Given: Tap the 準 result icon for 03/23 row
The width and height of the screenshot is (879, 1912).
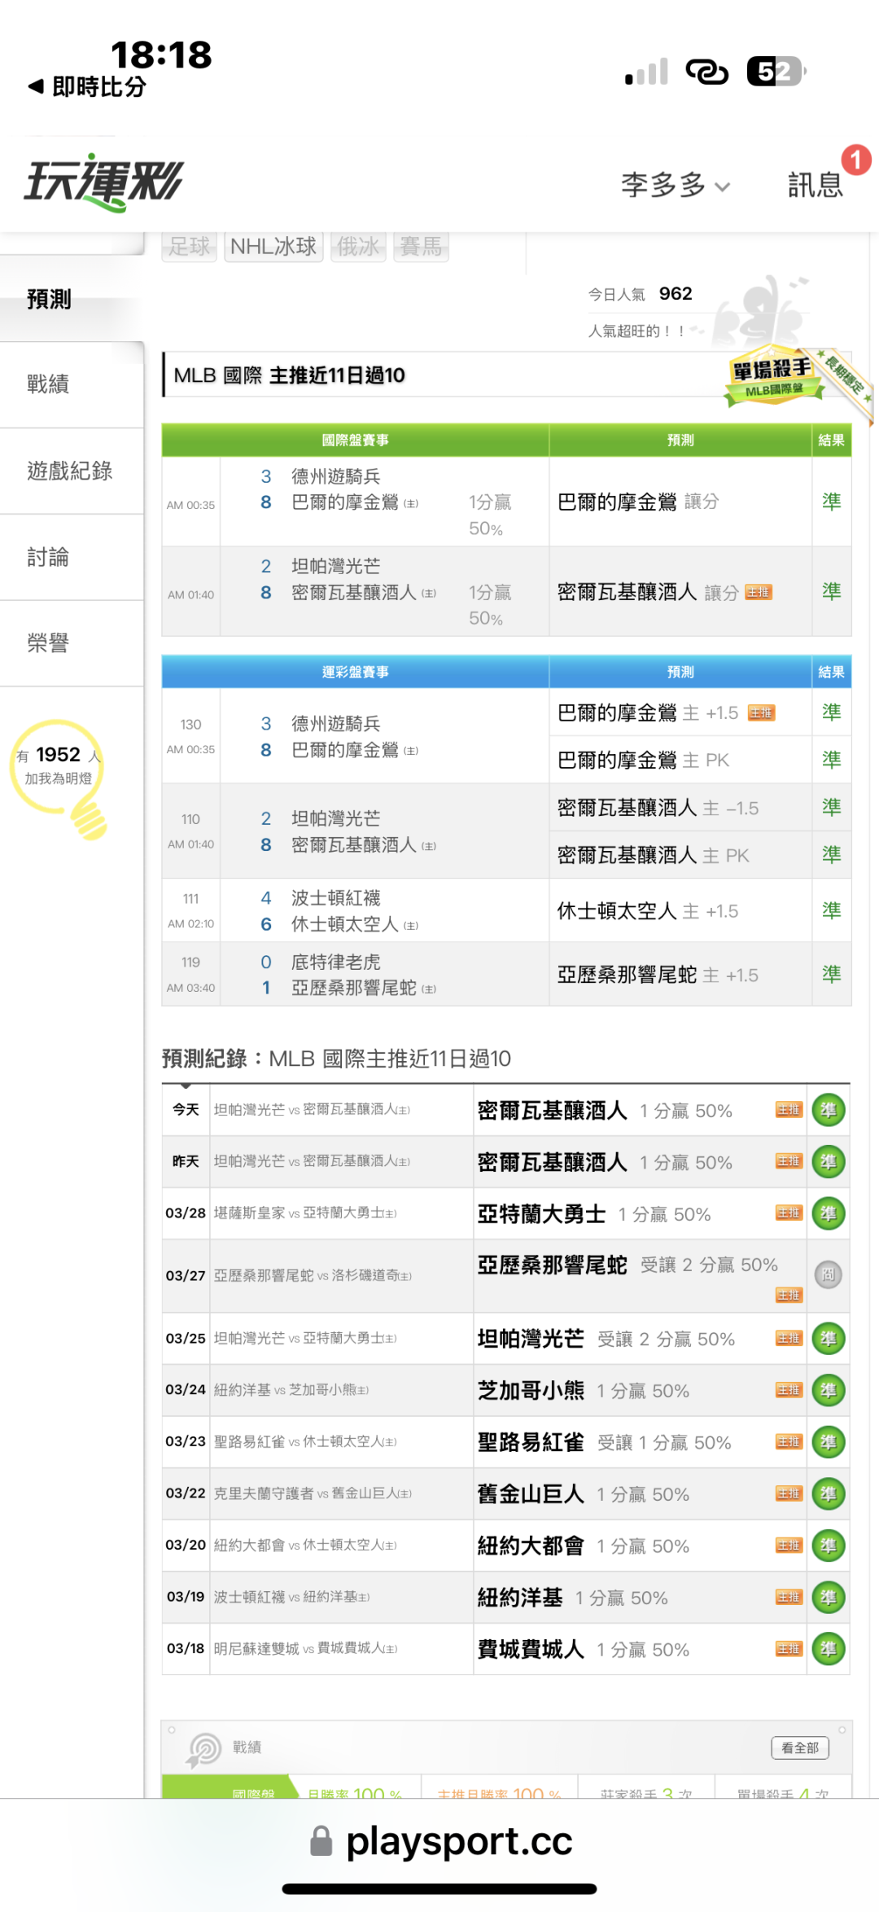Looking at the screenshot, I should (829, 1442).
